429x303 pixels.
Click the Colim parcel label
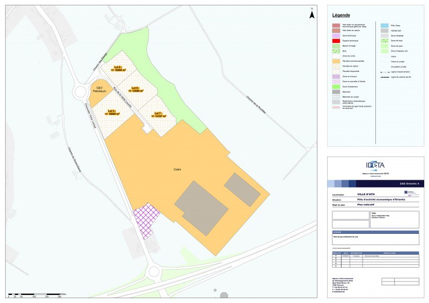click(177, 169)
